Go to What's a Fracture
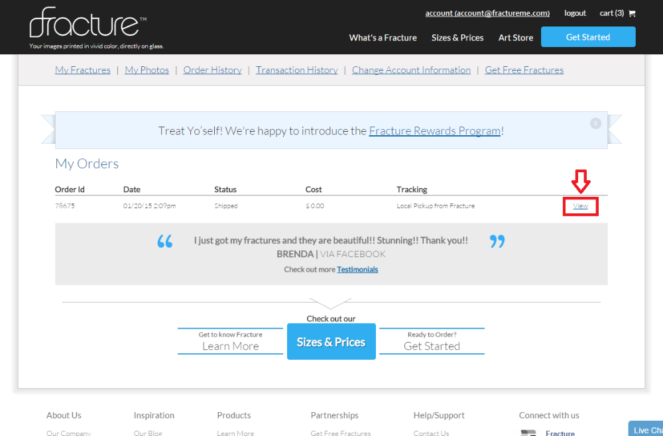The image size is (663, 436). point(383,38)
